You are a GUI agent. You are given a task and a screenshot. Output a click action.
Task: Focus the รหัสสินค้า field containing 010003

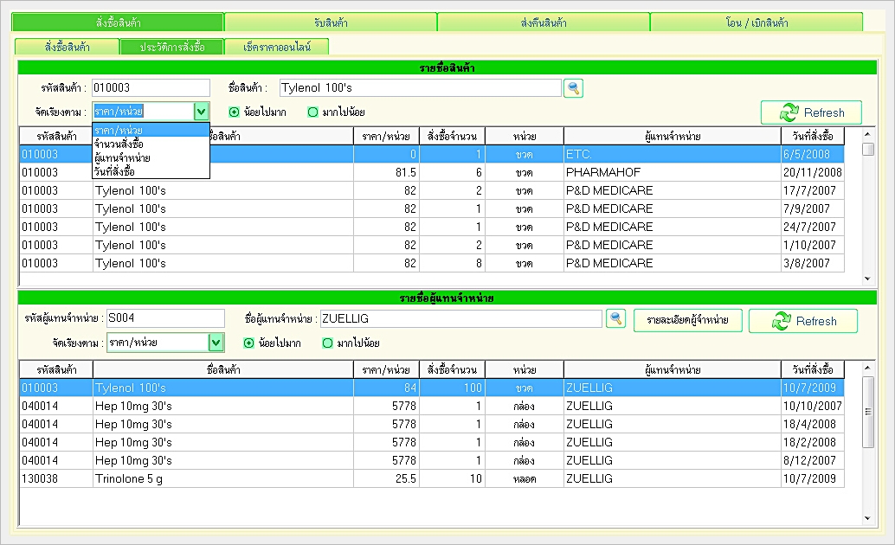[x=151, y=88]
